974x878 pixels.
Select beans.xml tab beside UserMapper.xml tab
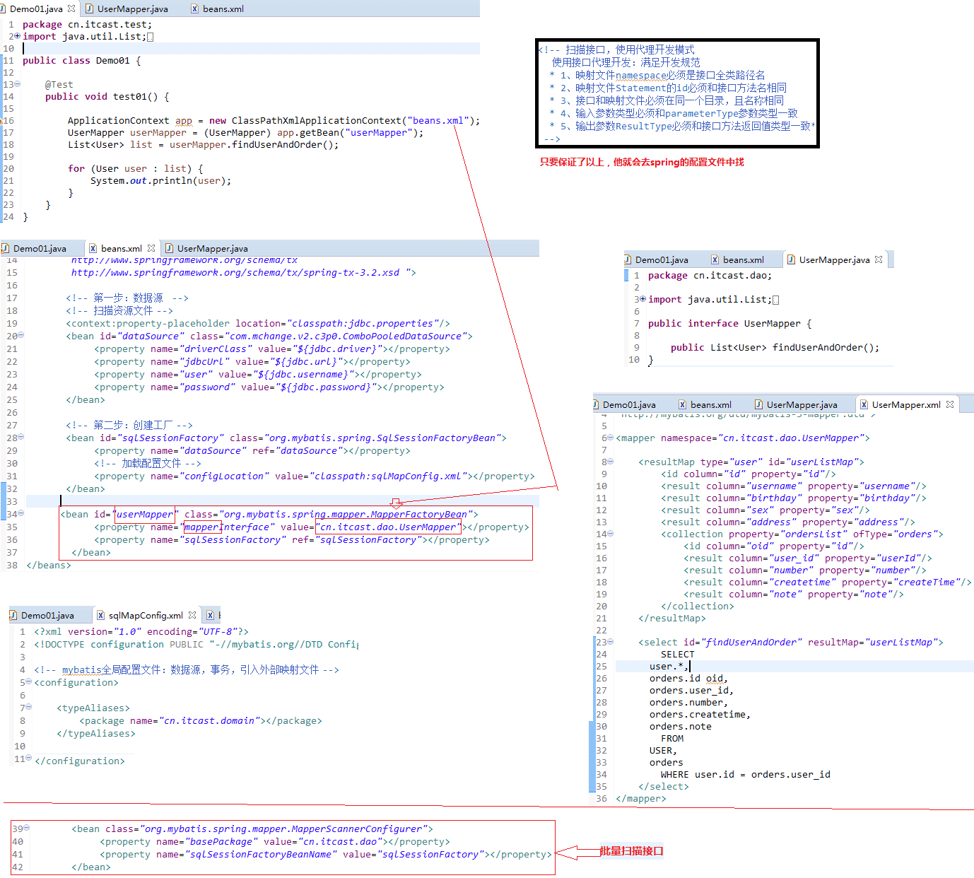click(x=710, y=404)
